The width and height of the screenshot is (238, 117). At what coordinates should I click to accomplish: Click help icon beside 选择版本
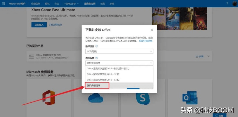click(x=97, y=58)
